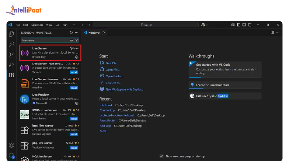Open recent folder next-app
The width and height of the screenshot is (289, 168).
105,126
